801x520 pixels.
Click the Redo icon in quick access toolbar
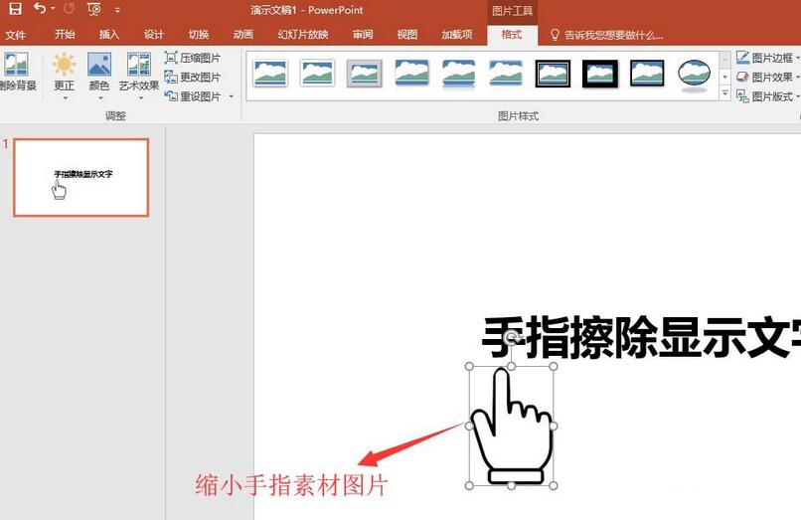(x=69, y=8)
